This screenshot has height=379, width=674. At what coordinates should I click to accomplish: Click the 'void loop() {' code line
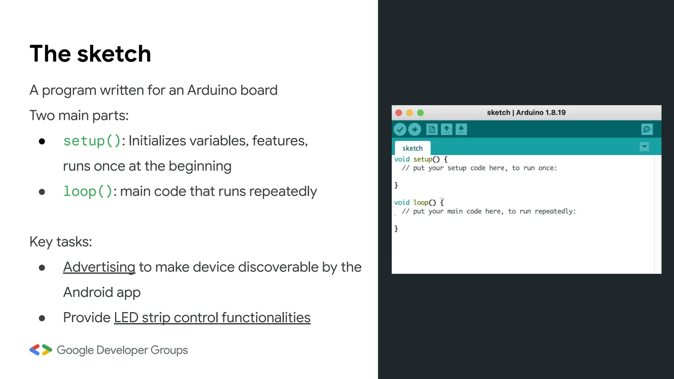[x=419, y=203]
